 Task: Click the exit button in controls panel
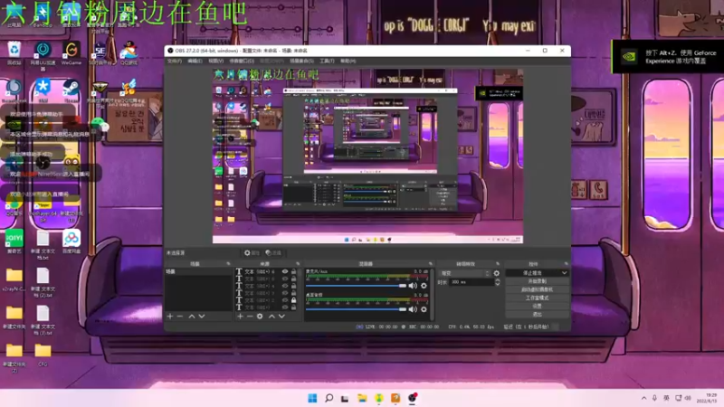point(537,314)
